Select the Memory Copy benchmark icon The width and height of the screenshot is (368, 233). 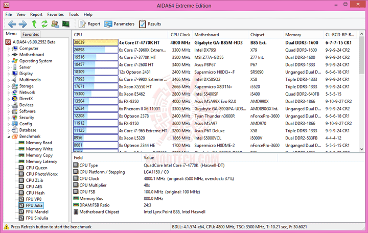coord(21,155)
